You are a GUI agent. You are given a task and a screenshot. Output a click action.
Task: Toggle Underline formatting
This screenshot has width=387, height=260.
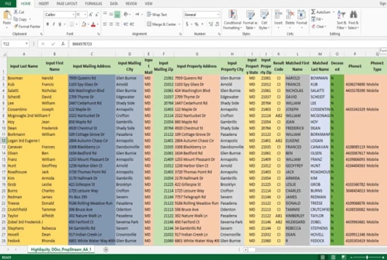point(60,24)
